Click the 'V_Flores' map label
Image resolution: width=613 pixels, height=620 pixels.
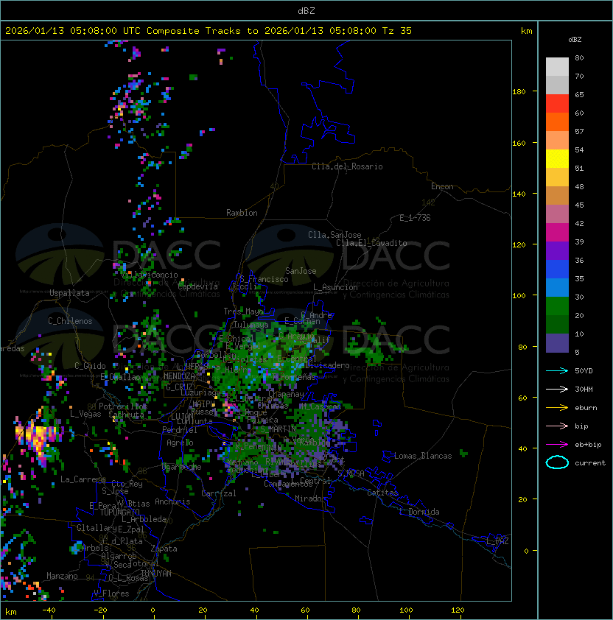tap(111, 594)
